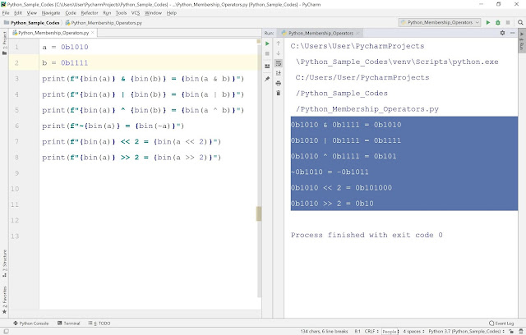
Task: Open the View menu
Action: [32, 13]
